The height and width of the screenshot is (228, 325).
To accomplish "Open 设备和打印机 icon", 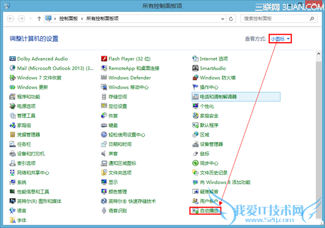I will click(12, 154).
